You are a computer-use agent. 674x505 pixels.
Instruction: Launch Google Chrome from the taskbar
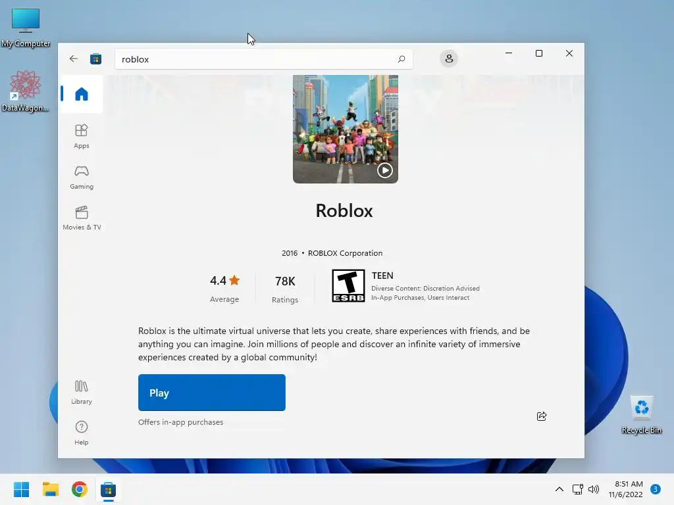79,489
